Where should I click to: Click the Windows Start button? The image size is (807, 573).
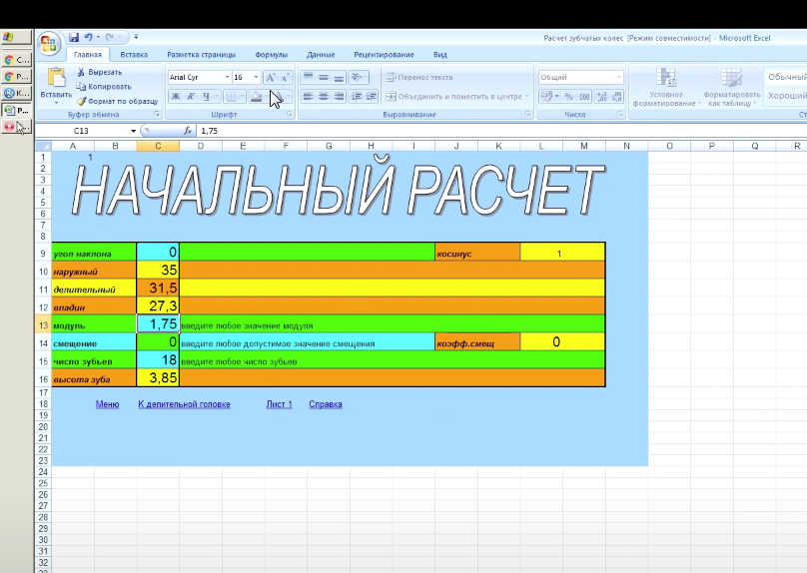pos(16,37)
